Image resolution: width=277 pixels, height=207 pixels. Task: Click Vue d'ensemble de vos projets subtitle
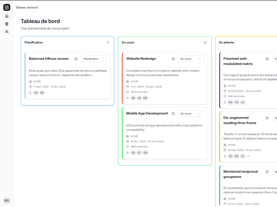point(45,28)
